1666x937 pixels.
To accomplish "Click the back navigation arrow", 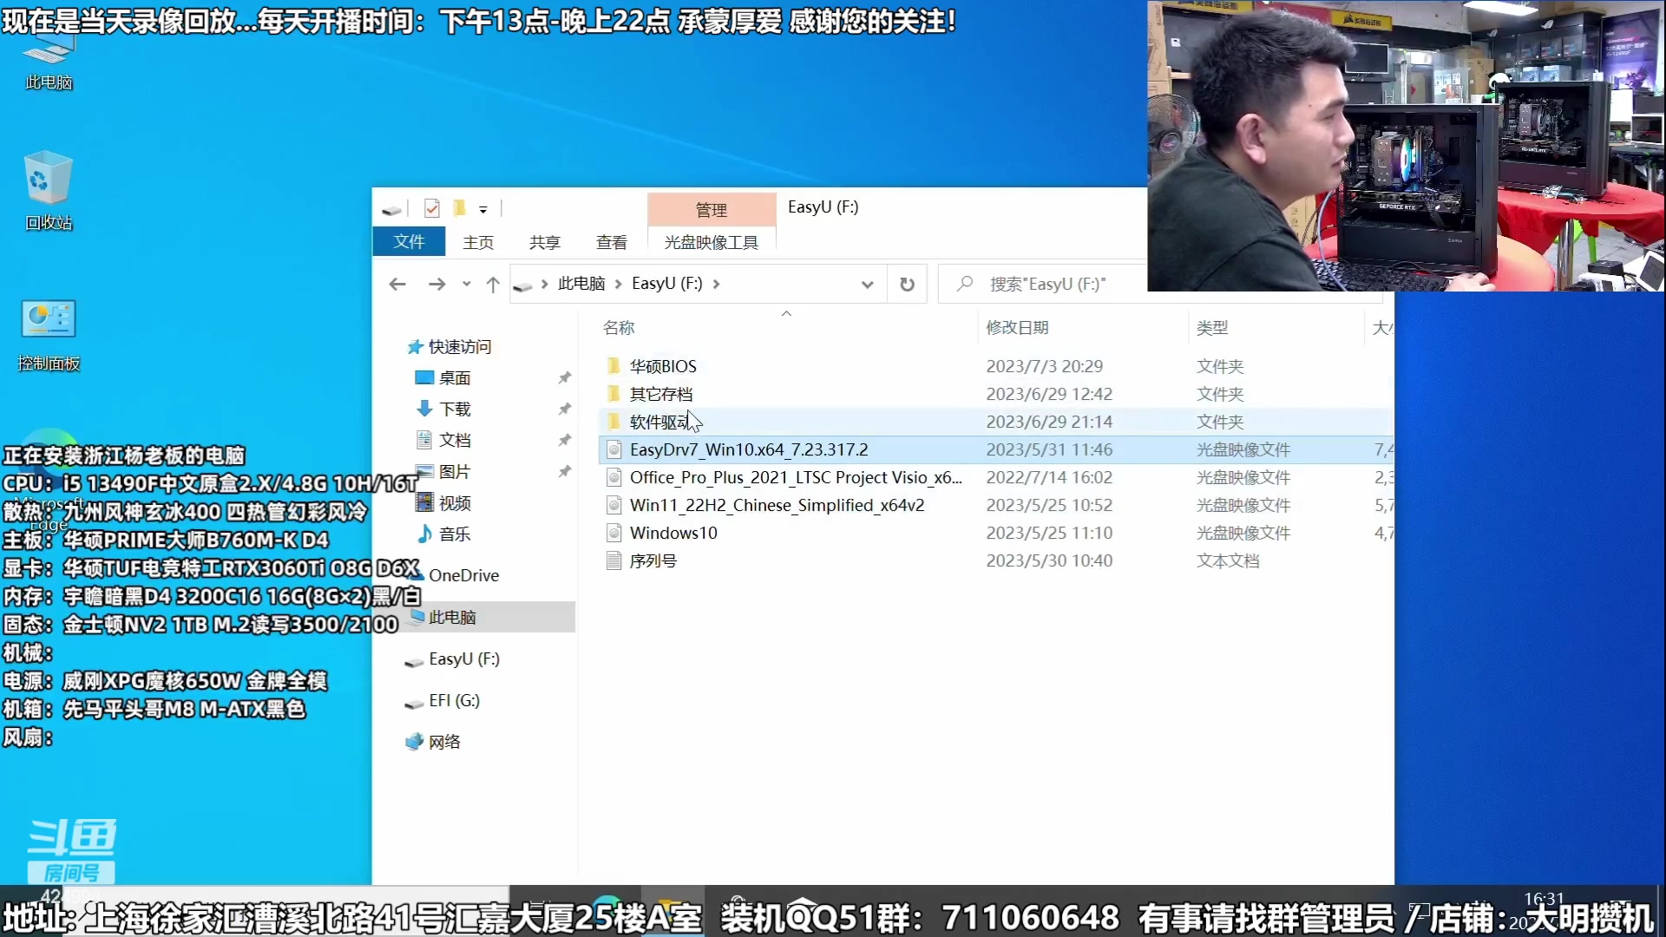I will [397, 284].
